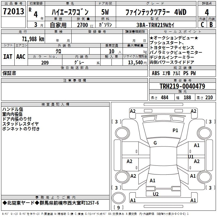
Task: Click sales point "トヨタセーフティセンス"
Action: pos(172,48)
